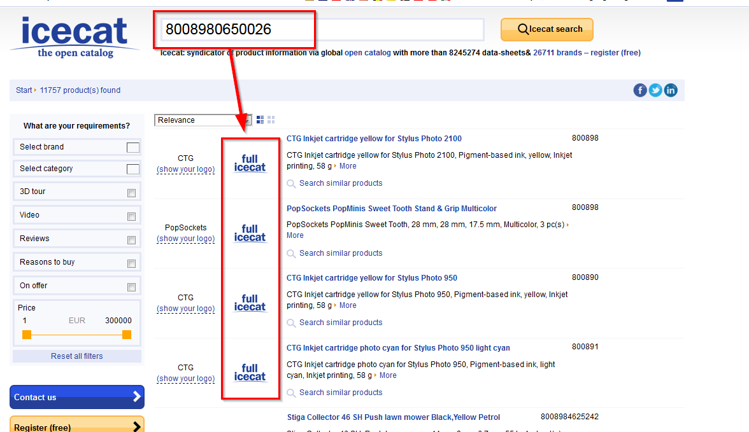Image resolution: width=749 pixels, height=432 pixels.
Task: Enable the 3D tour filter checkbox
Action: [131, 193]
